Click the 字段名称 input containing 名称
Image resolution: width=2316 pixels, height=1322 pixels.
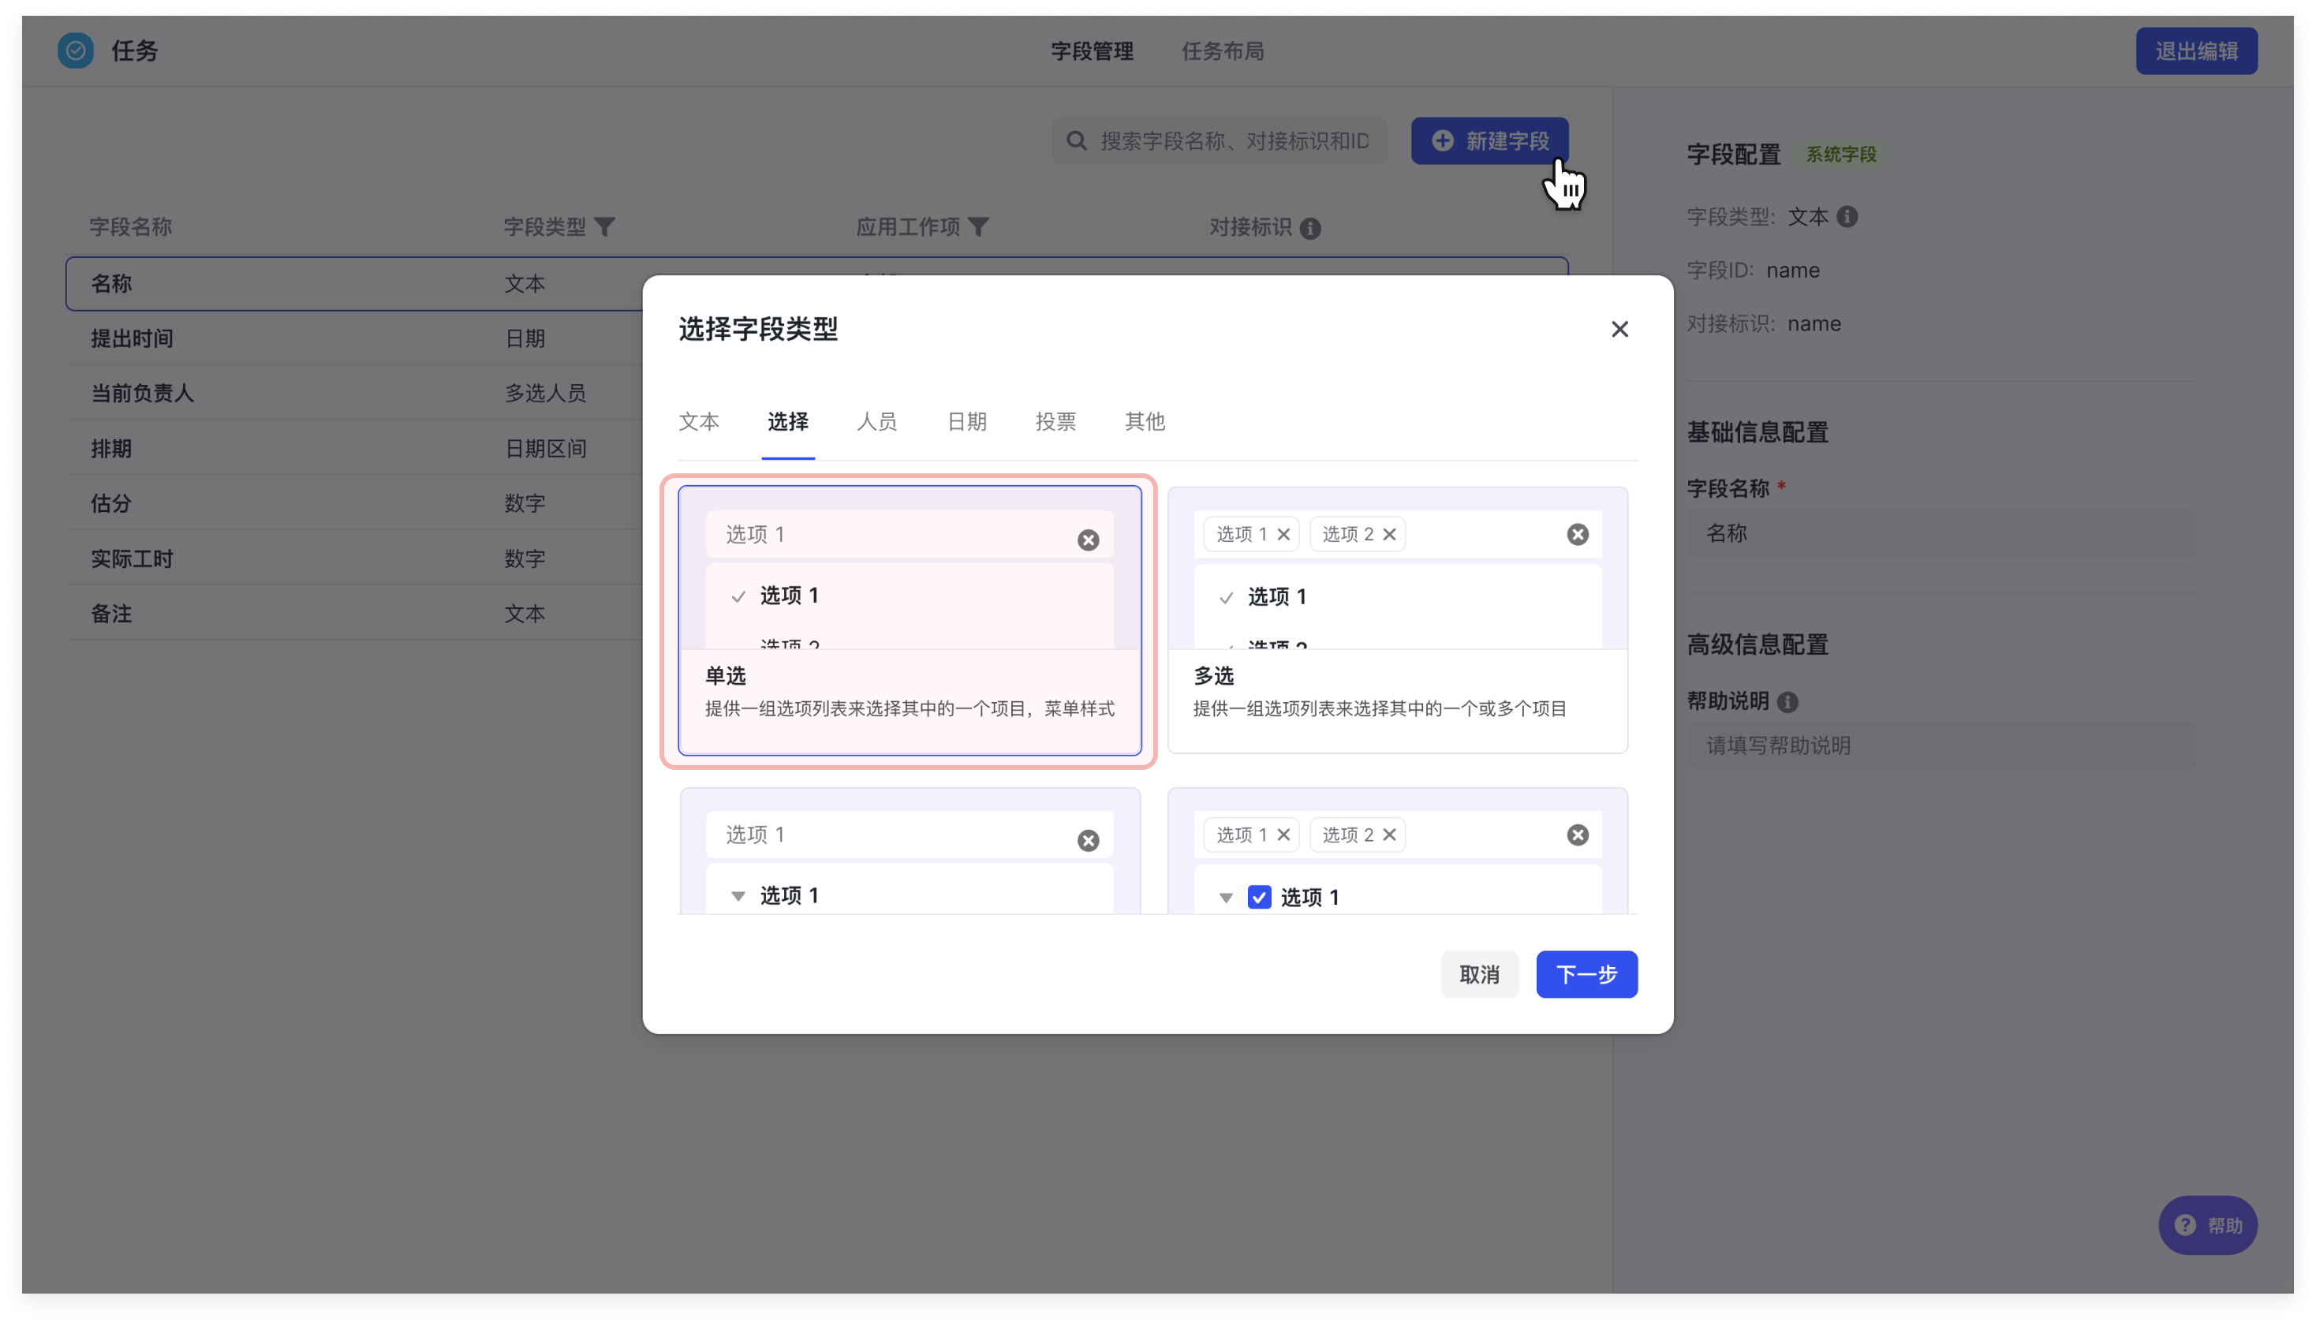pos(1941,533)
